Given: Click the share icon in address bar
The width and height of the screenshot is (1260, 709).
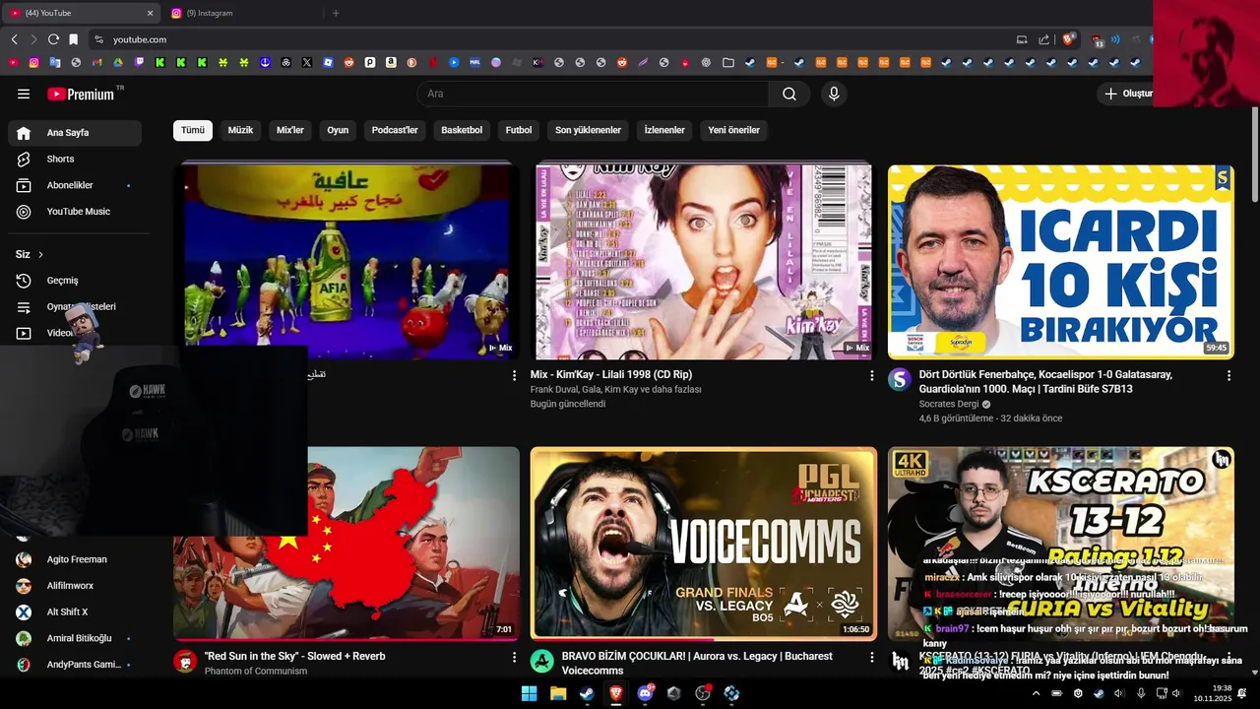Looking at the screenshot, I should [x=1044, y=39].
